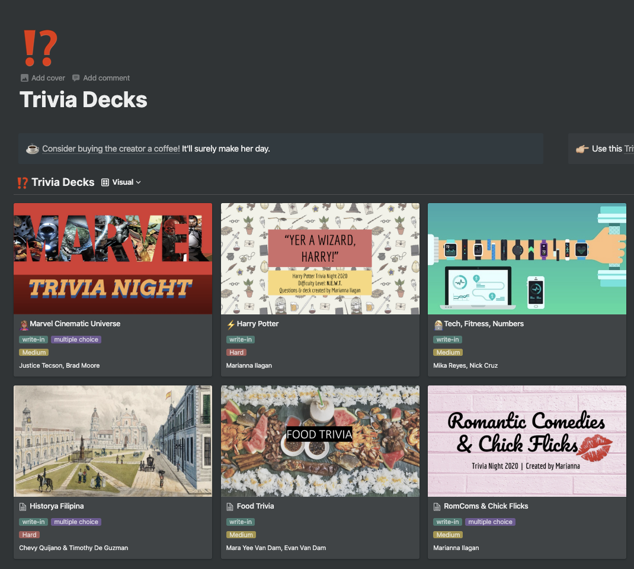Click the RomComs & Chick Flicks cover image
Viewport: 634px width, 569px height.
tap(527, 441)
